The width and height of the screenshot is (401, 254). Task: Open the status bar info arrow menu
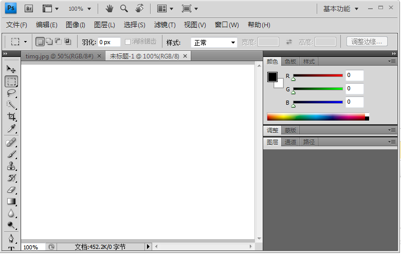(x=148, y=247)
